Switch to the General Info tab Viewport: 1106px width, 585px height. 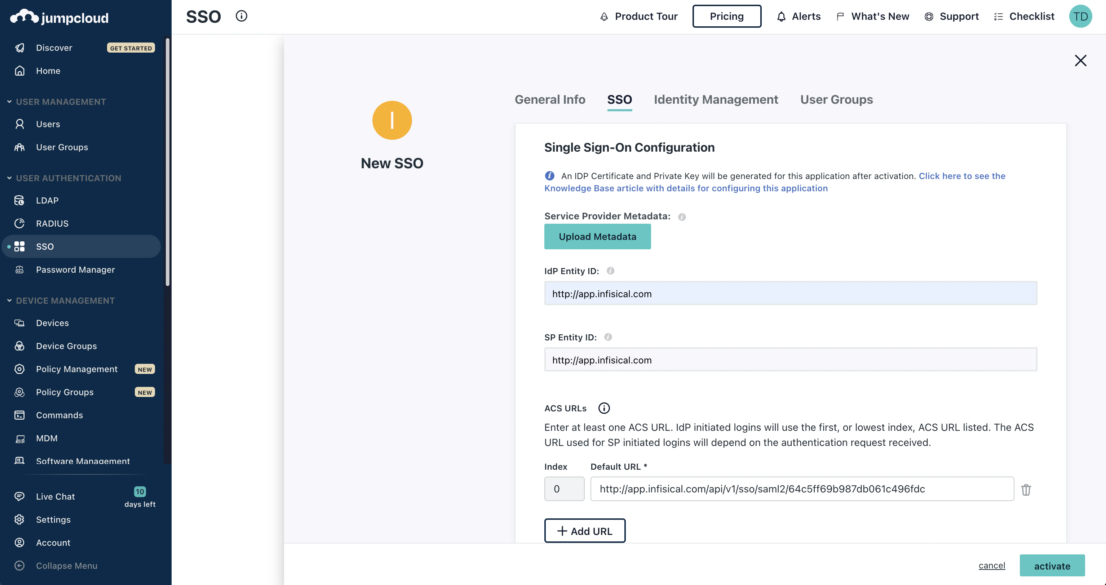[550, 99]
